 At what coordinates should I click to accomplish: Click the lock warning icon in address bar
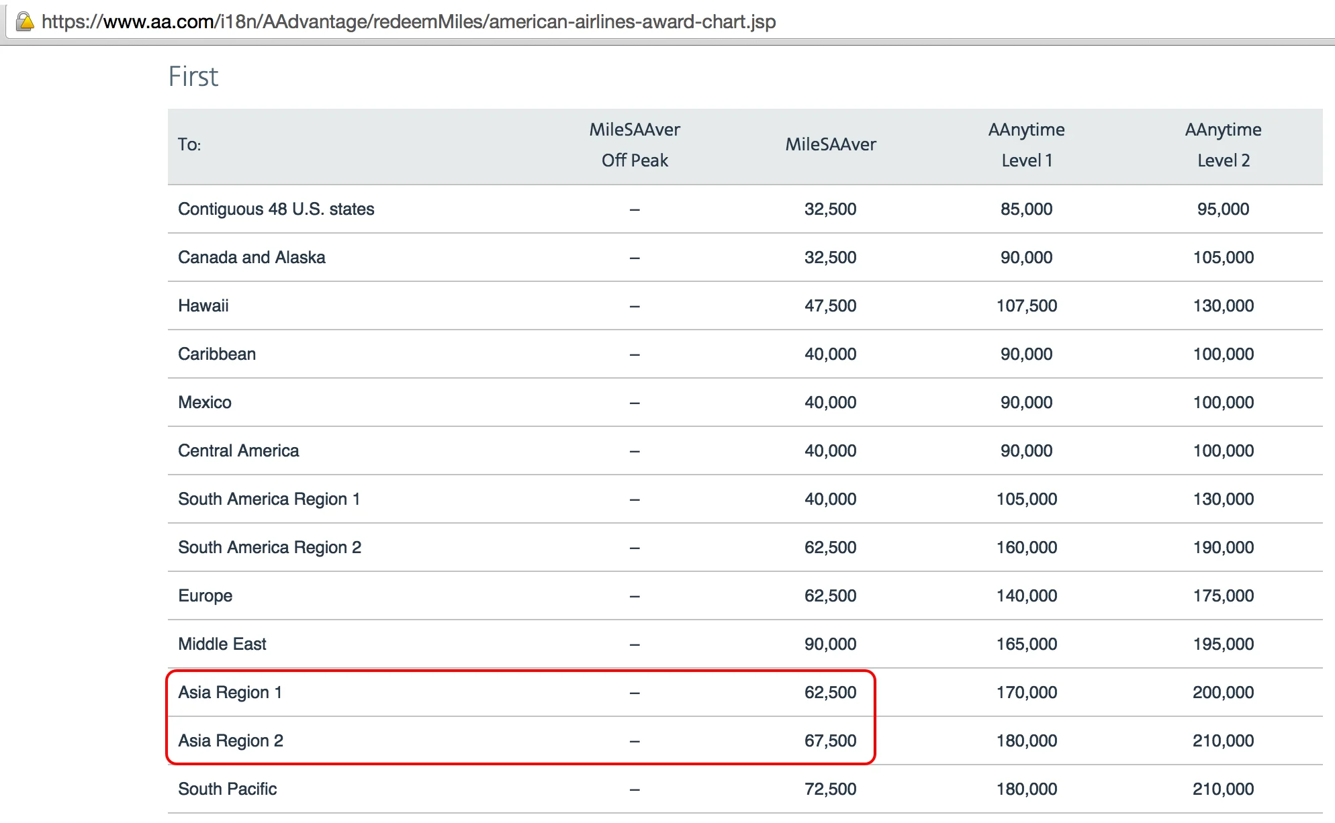tap(25, 22)
